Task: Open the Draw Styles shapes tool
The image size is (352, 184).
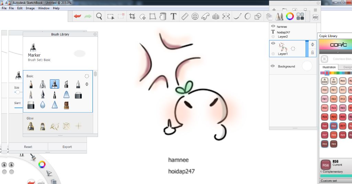Action: (x=258, y=16)
